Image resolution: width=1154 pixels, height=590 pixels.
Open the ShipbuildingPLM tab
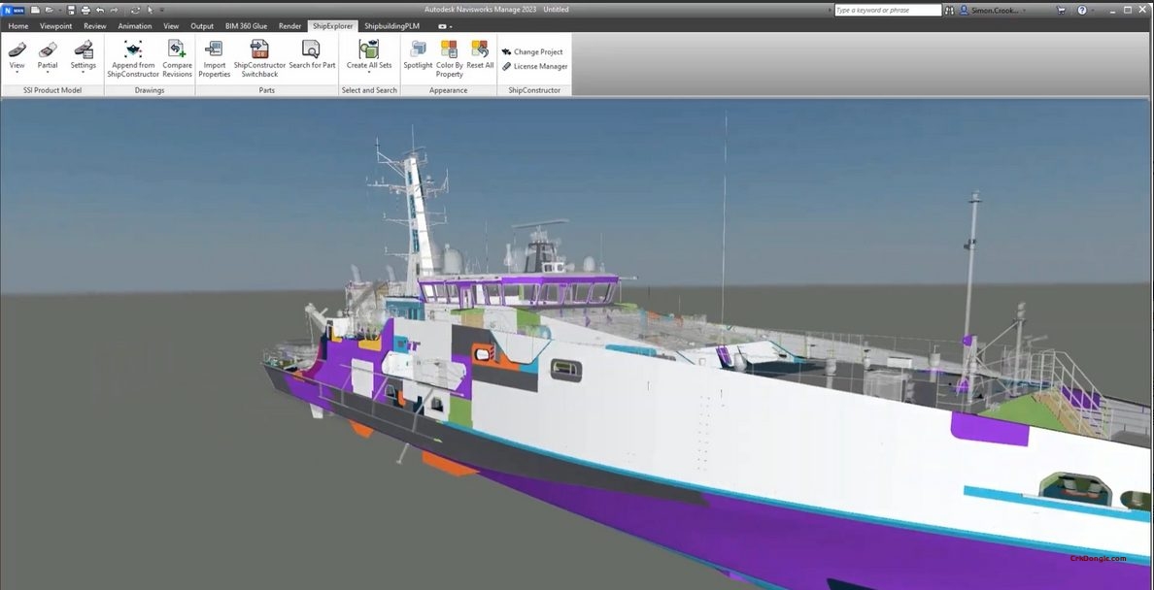pyautogui.click(x=391, y=26)
